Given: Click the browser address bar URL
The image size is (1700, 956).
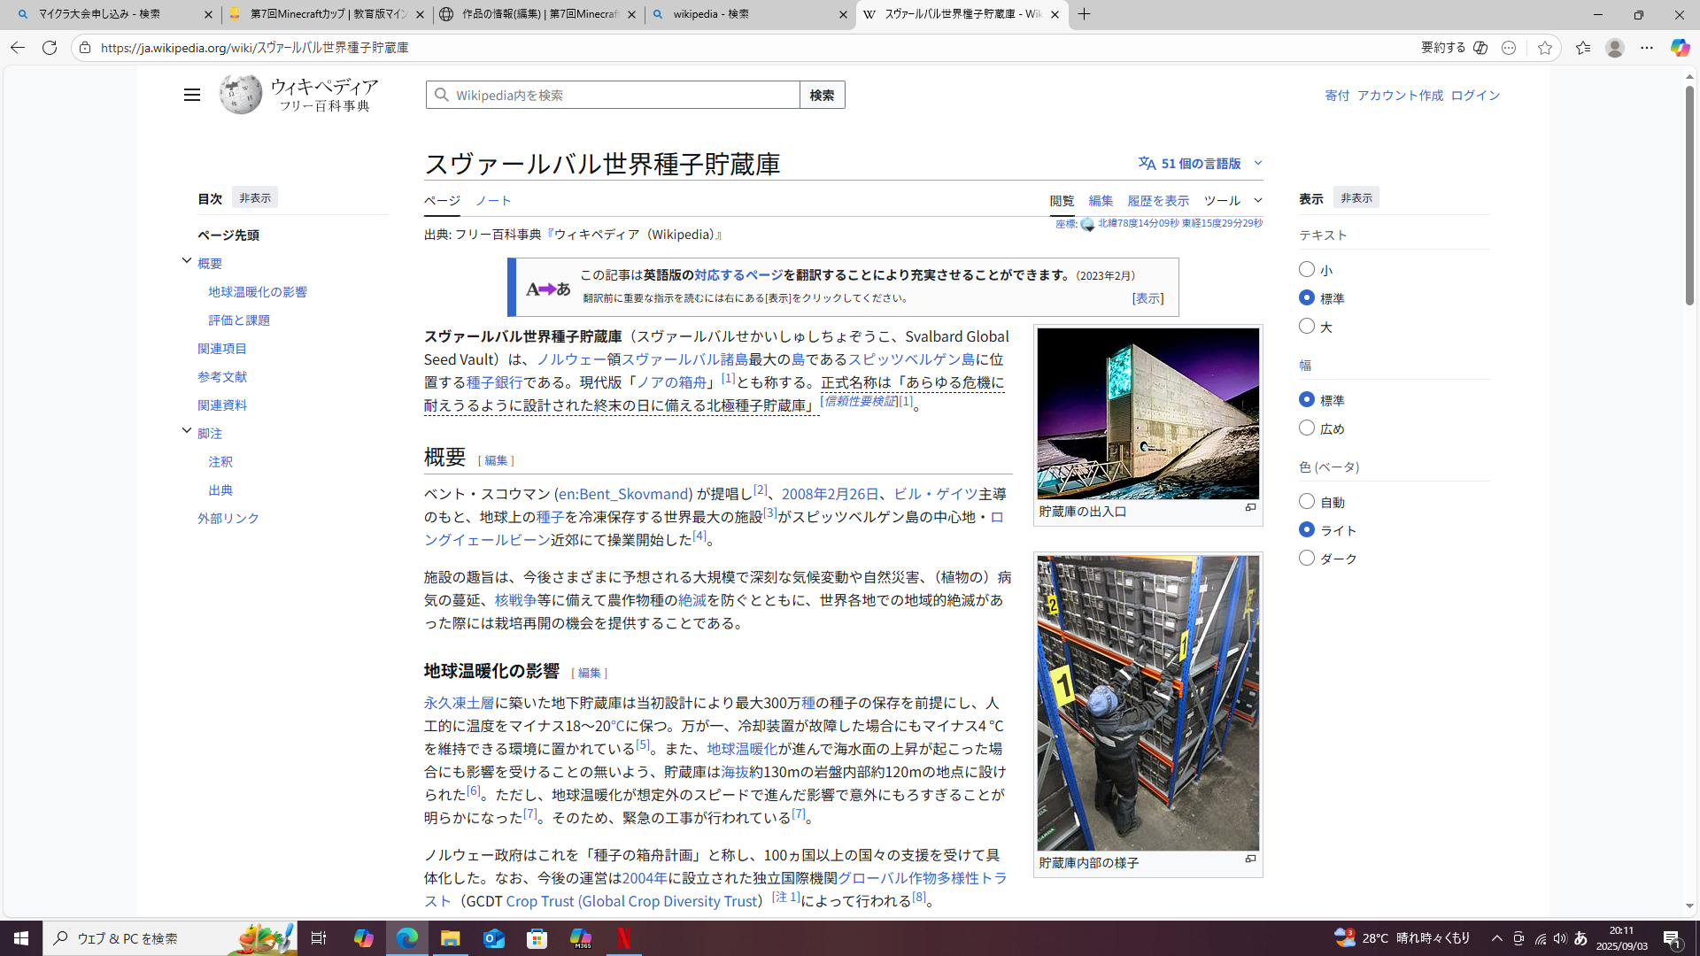Looking at the screenshot, I should click(255, 48).
